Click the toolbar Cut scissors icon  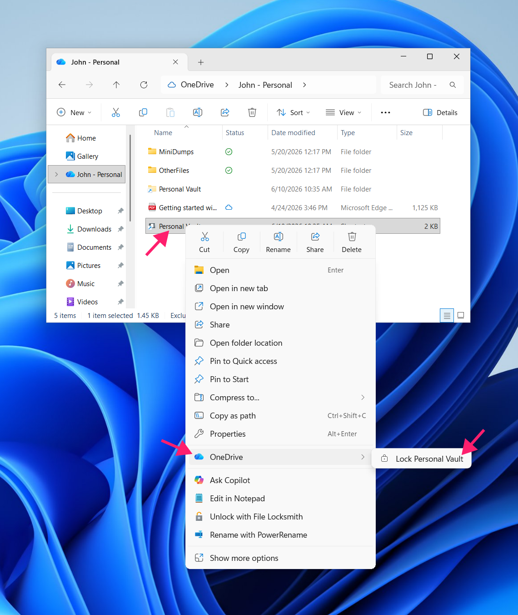pos(116,112)
